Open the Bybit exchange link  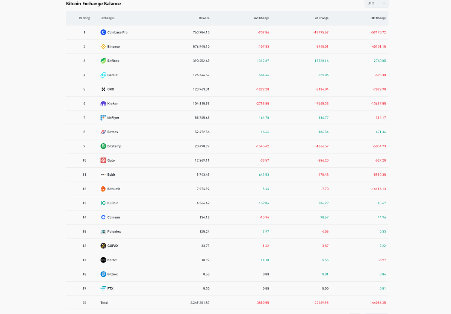[111, 175]
